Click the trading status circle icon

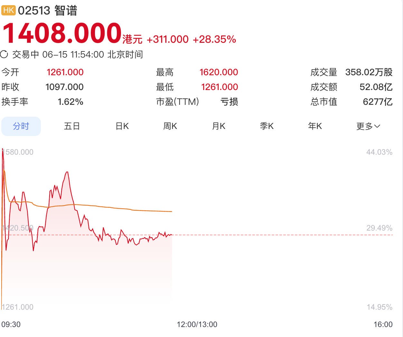[4, 54]
